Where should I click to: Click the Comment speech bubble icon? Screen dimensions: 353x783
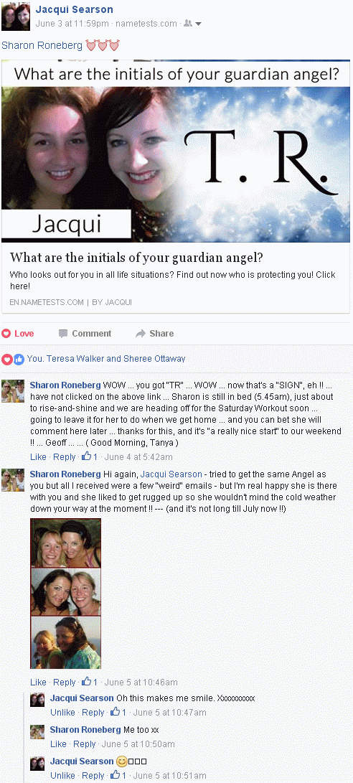point(63,334)
